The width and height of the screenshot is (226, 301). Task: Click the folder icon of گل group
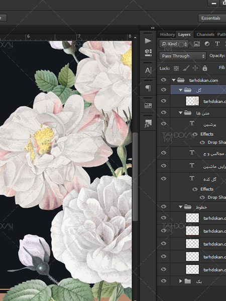click(x=187, y=90)
